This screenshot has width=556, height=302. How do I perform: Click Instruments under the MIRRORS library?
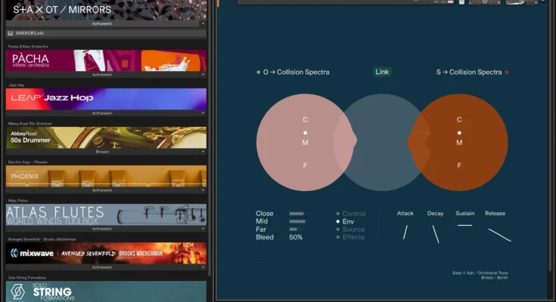102,23
